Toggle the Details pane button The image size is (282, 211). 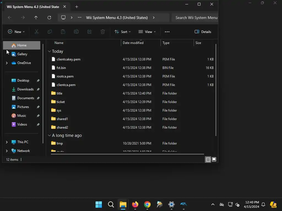(x=203, y=32)
